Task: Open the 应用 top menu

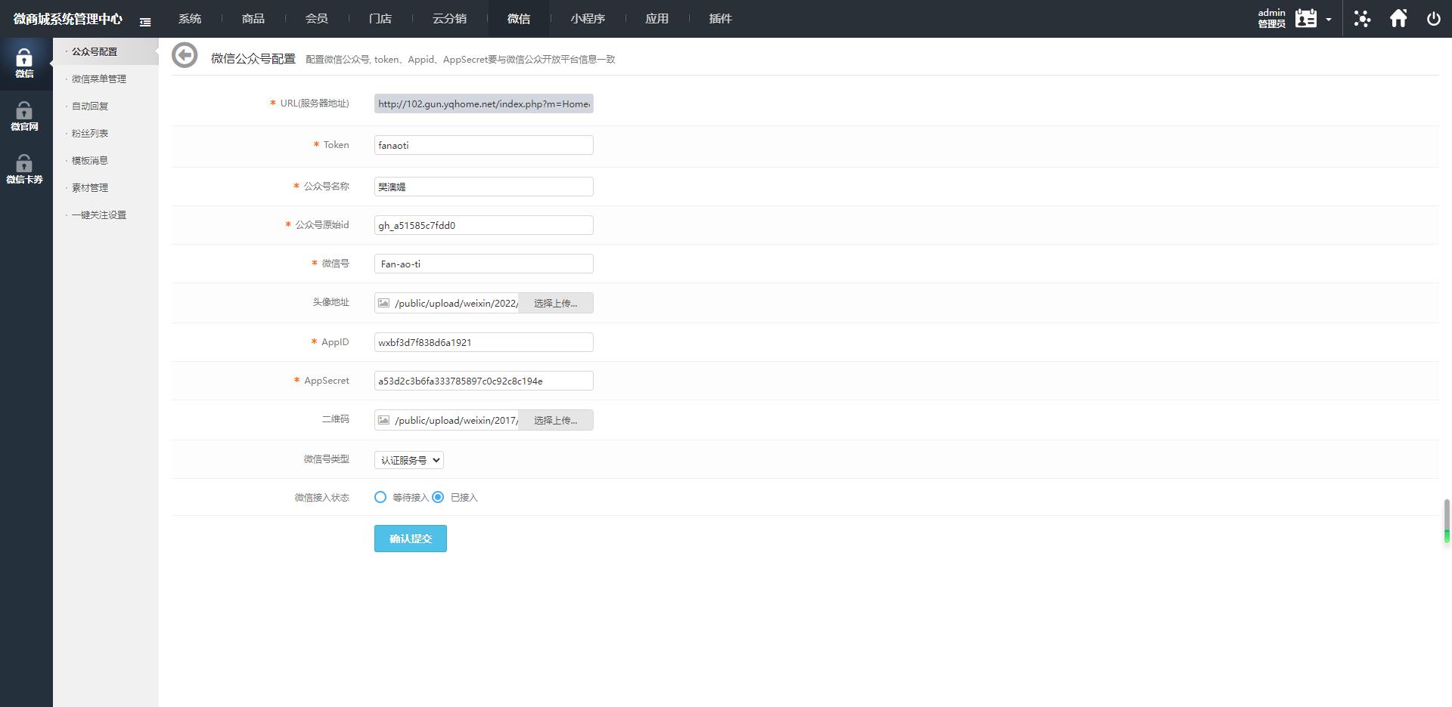Action: coord(657,19)
